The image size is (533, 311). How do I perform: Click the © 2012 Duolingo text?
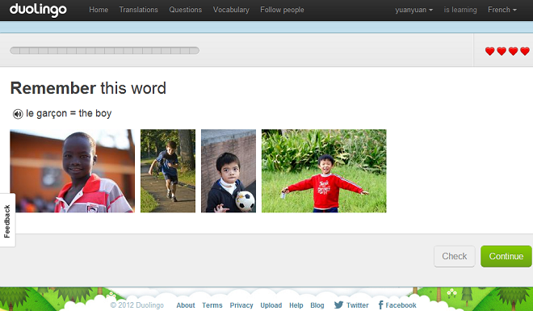(137, 305)
